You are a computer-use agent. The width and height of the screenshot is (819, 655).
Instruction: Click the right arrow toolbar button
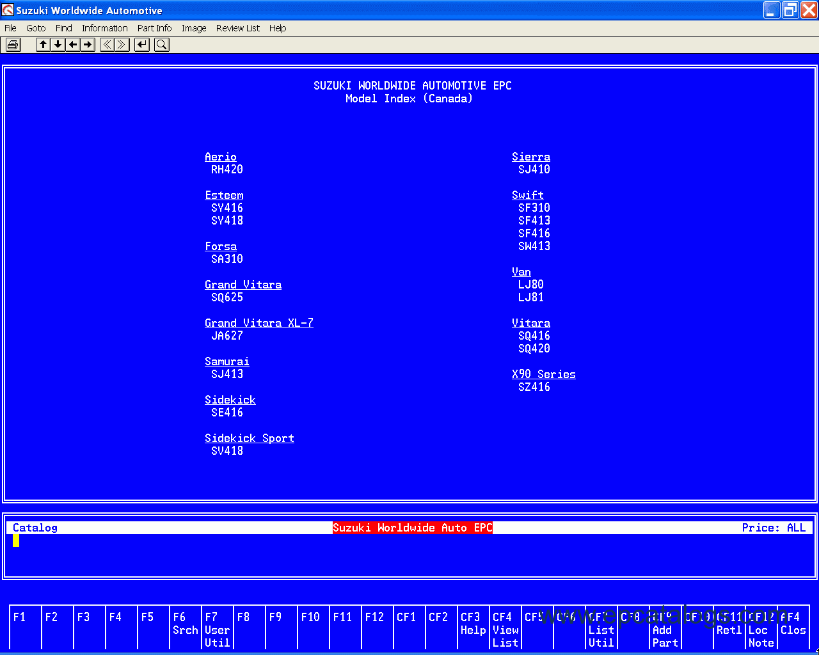coord(88,45)
